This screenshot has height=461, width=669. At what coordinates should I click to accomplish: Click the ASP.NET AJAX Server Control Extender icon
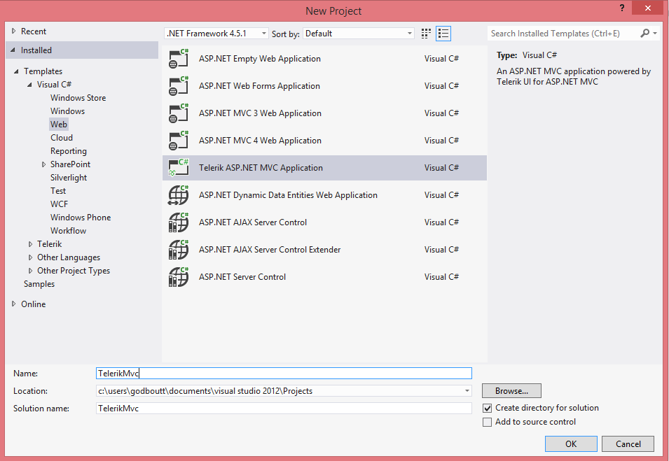[179, 250]
